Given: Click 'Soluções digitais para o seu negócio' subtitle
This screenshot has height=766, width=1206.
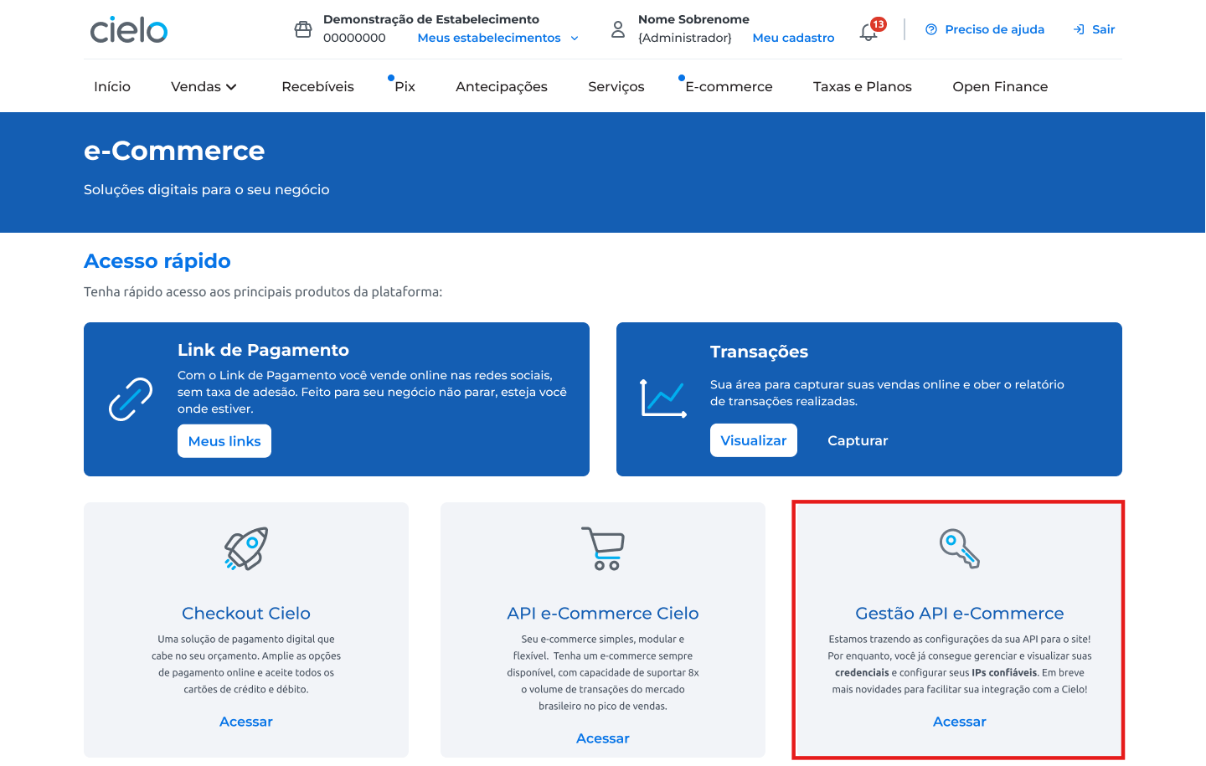Looking at the screenshot, I should (x=207, y=190).
